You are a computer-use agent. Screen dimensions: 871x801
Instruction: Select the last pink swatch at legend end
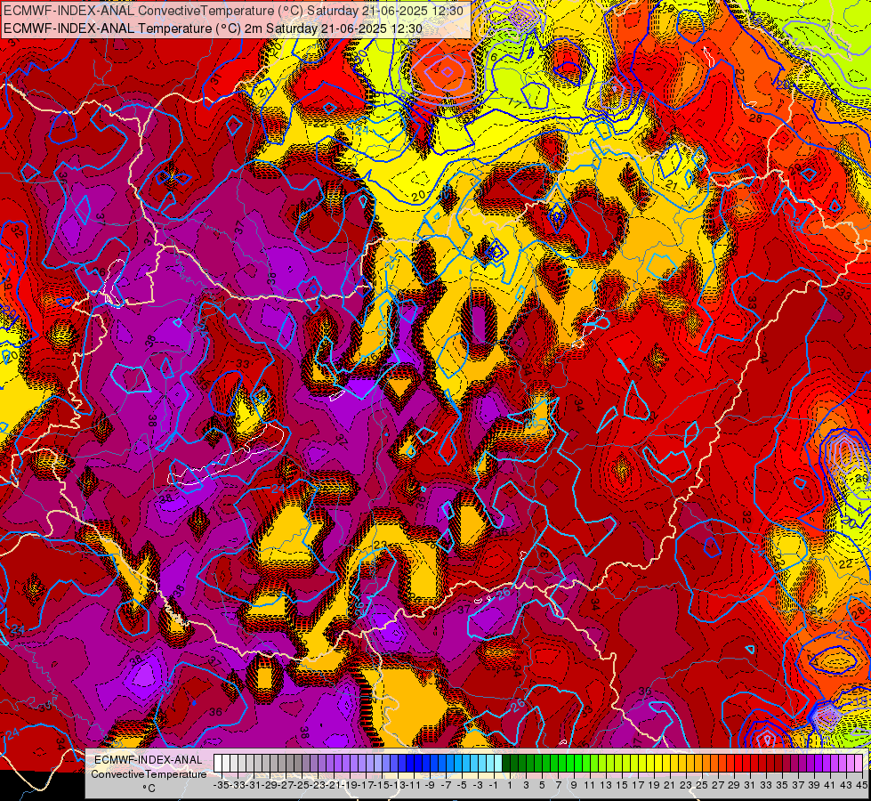click(859, 764)
